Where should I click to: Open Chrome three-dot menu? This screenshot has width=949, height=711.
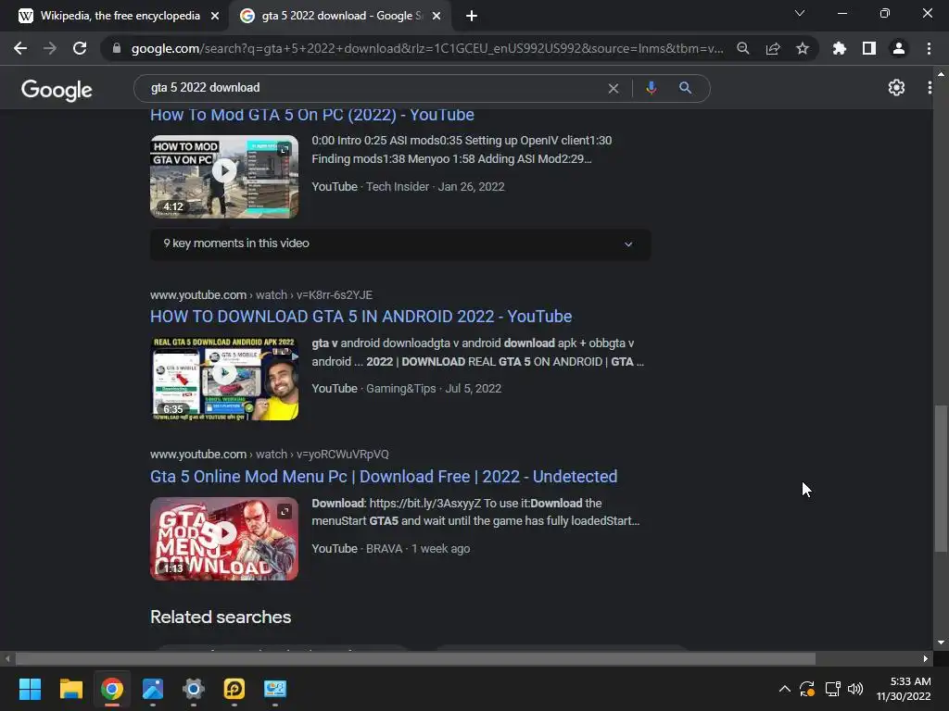point(929,48)
